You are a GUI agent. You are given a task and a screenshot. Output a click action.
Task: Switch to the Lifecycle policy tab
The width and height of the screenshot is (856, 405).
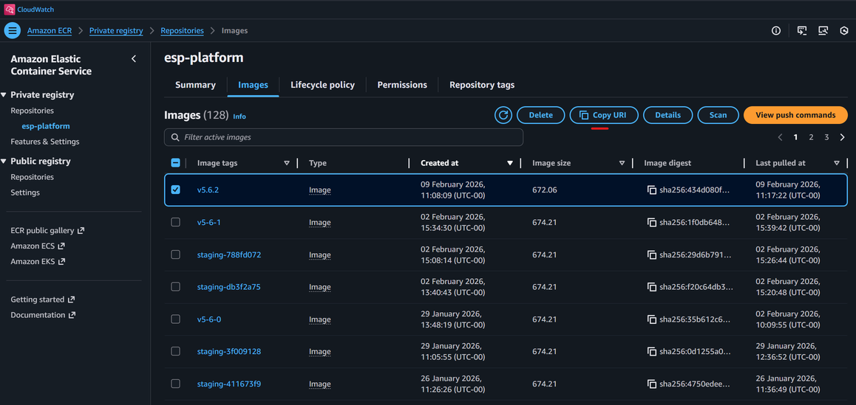tap(322, 85)
